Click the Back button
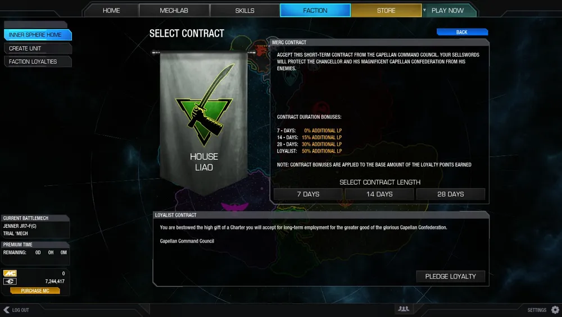Image resolution: width=562 pixels, height=317 pixels. click(462, 32)
